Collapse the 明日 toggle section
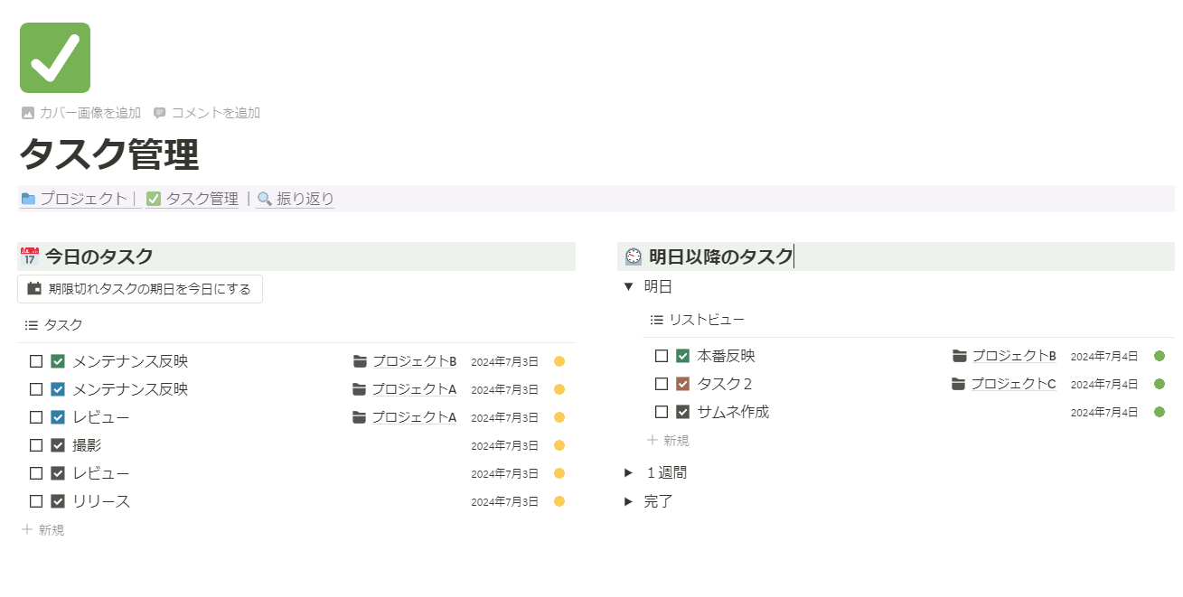 tap(628, 287)
